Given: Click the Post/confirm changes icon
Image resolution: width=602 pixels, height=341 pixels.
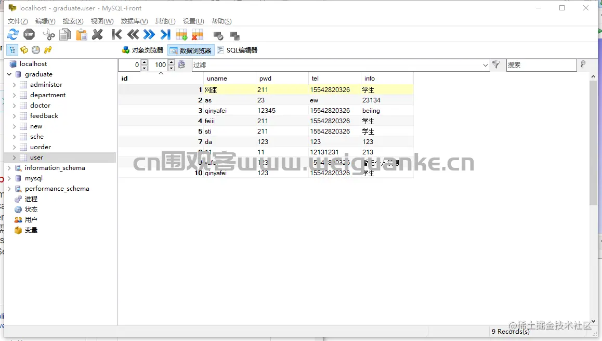Looking at the screenshot, I should [x=218, y=36].
